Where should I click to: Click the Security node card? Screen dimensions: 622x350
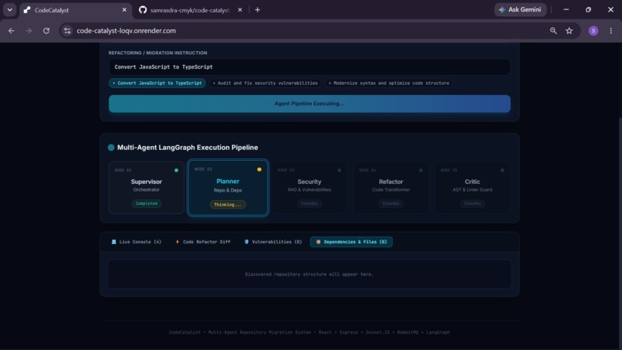point(309,188)
